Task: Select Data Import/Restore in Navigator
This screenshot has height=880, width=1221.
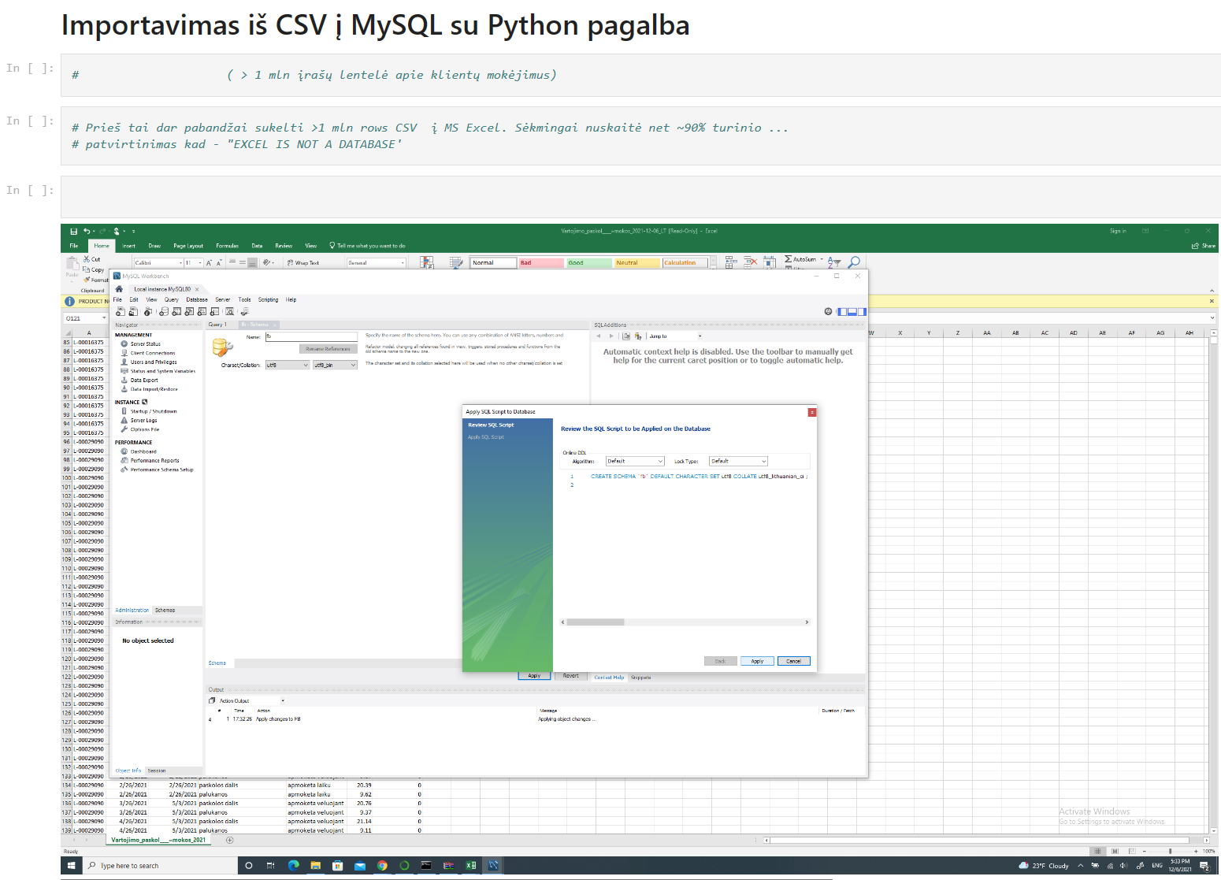Action: click(x=154, y=389)
